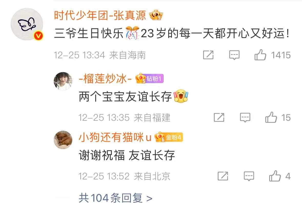Comment on 小狗还有猫咪u's reply
This screenshot has height=209, width=302.
click(249, 176)
